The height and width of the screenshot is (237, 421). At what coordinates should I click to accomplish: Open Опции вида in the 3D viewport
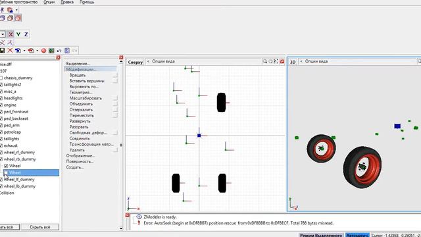tap(316, 61)
